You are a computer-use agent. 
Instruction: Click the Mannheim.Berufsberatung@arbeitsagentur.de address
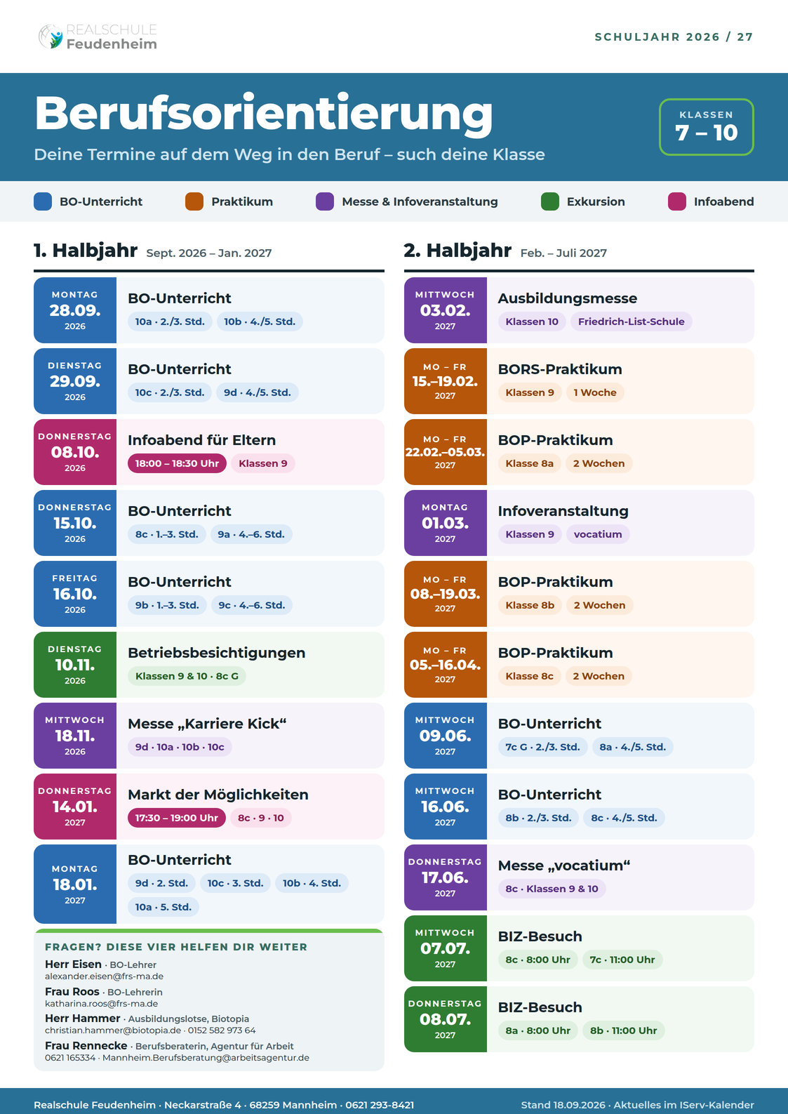(x=206, y=1057)
